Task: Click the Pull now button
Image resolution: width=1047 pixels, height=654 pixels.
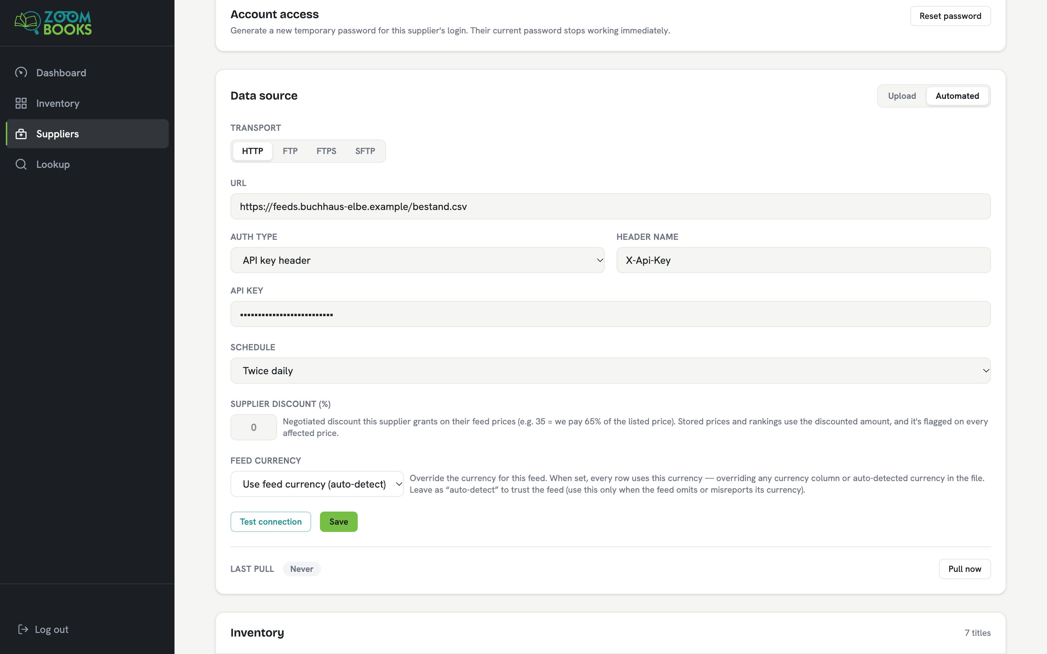Action: click(x=965, y=569)
